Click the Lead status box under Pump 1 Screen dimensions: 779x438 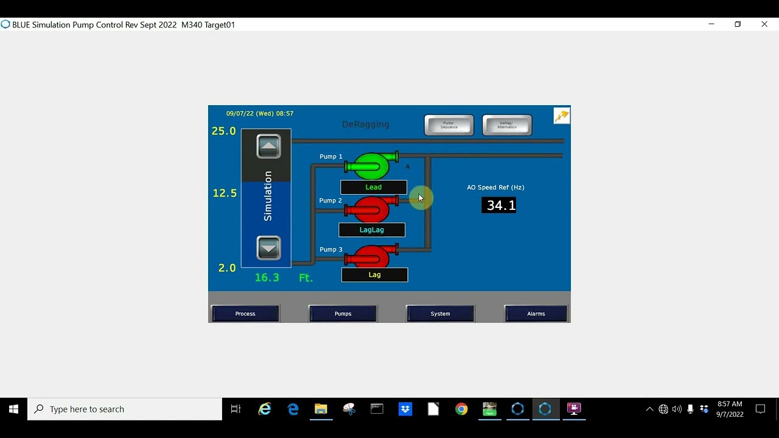click(x=374, y=187)
